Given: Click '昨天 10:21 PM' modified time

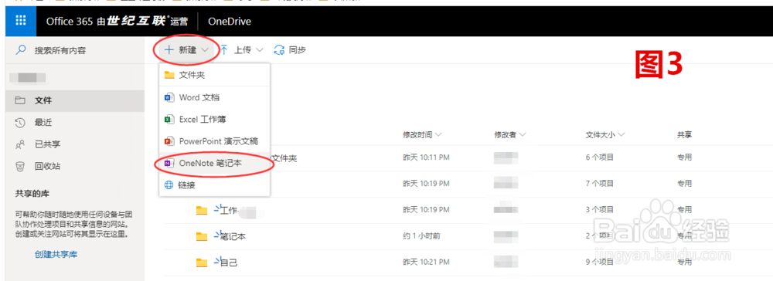Looking at the screenshot, I should tap(427, 262).
